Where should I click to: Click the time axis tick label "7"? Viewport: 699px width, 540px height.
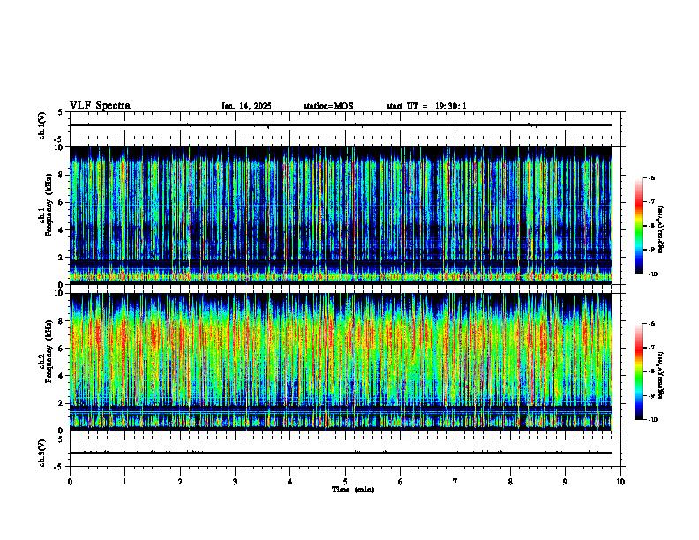click(x=455, y=482)
